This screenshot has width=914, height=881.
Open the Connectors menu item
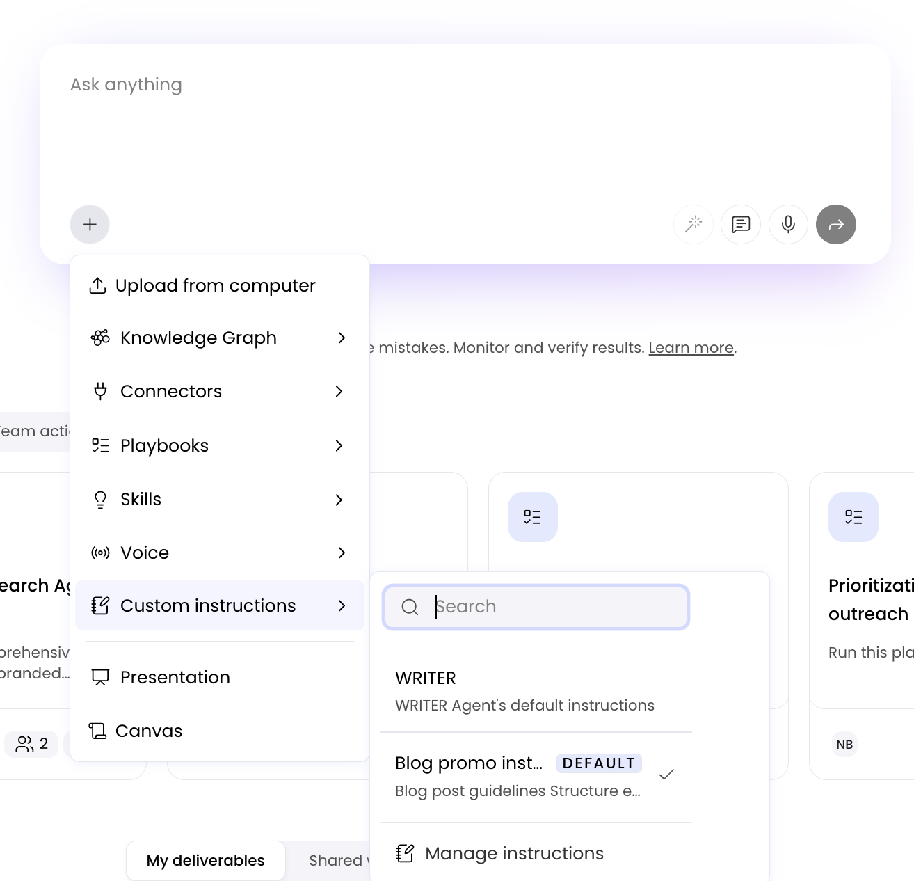[x=220, y=391]
